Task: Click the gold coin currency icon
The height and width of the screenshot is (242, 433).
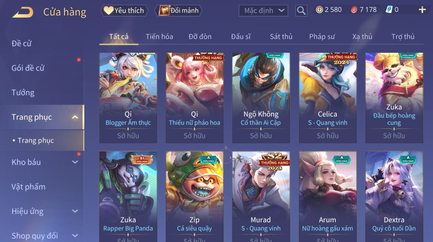Action: pos(319,10)
